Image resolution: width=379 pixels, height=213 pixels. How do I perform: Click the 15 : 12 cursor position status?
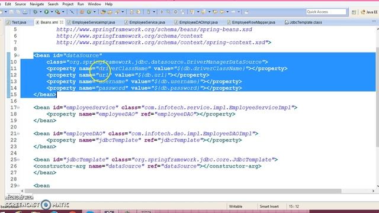coord(294,206)
